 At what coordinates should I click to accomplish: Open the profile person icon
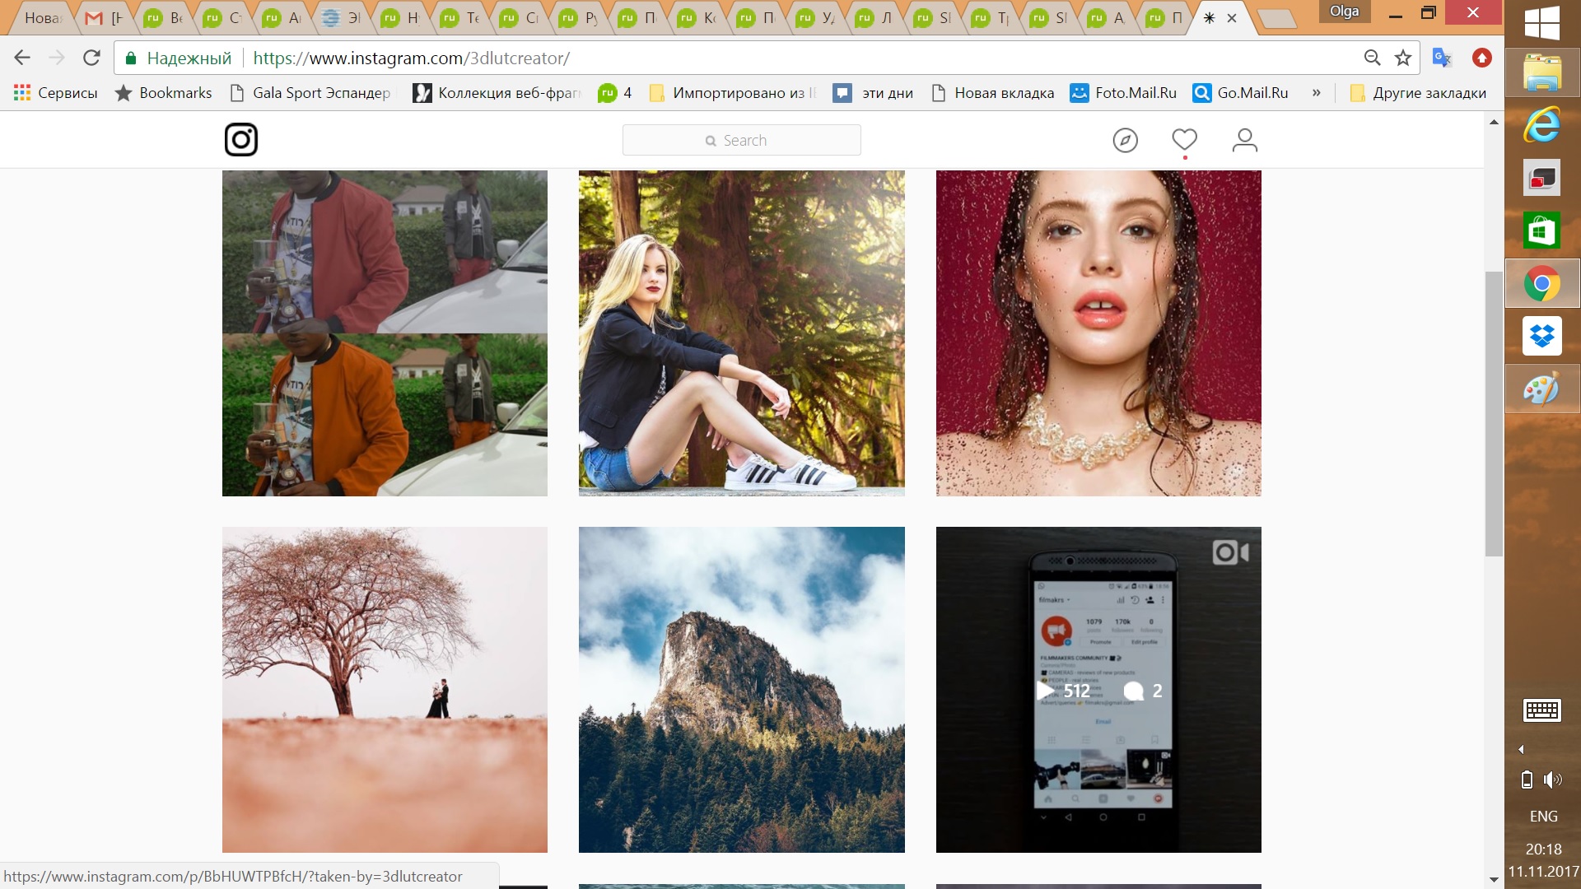1244,141
